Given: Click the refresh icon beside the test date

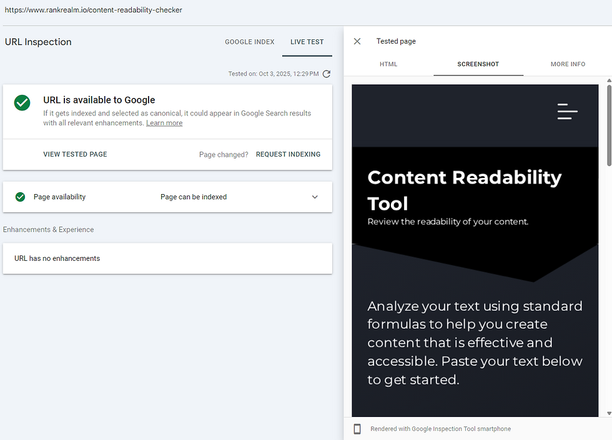Looking at the screenshot, I should click(327, 74).
